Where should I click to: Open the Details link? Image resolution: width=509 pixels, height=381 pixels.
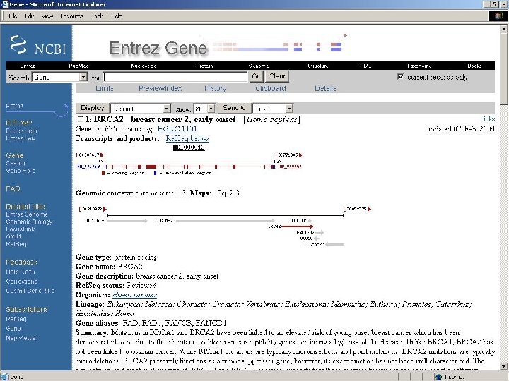coord(325,88)
